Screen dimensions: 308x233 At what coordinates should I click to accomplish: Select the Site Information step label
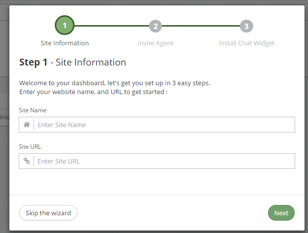pos(65,43)
